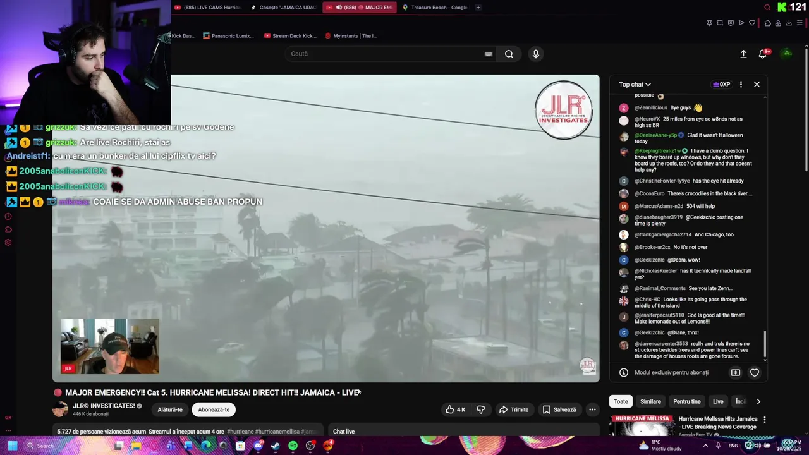Open Spotify from the taskbar

pos(293,446)
